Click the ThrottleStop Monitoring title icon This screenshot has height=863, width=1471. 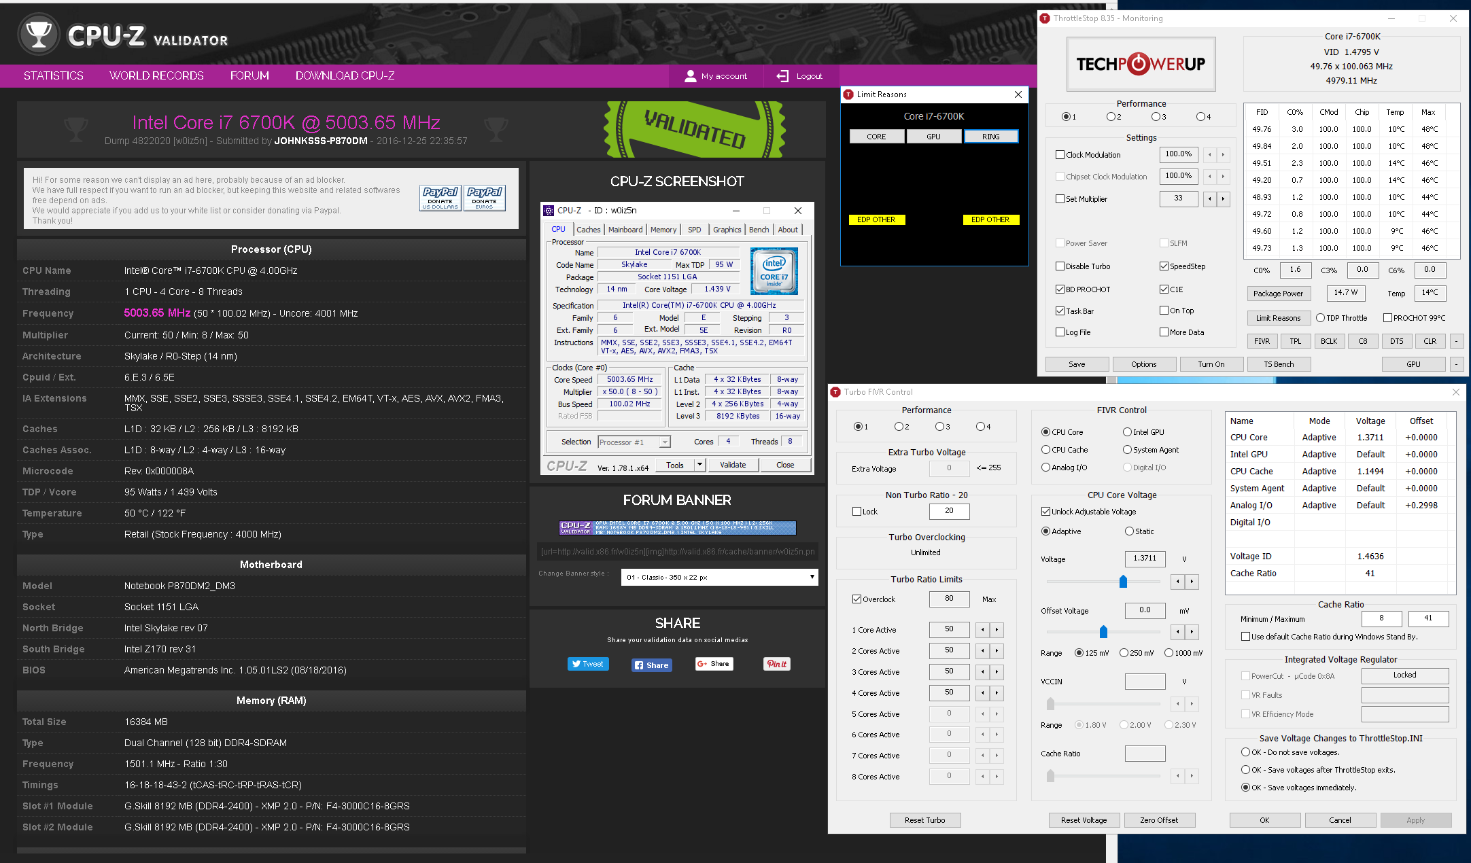(1045, 18)
